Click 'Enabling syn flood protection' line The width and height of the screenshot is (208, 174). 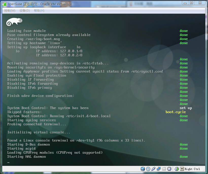pyautogui.click(x=37, y=76)
